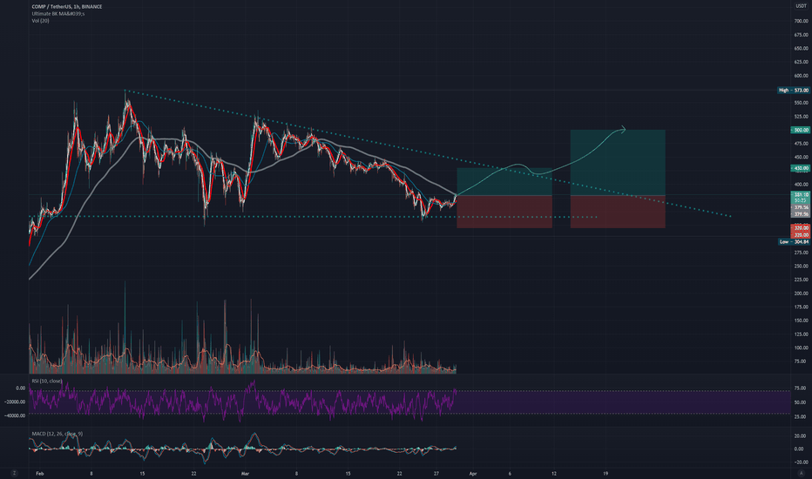
Task: Click the timezone icon at bottom left
Action: coord(14,473)
